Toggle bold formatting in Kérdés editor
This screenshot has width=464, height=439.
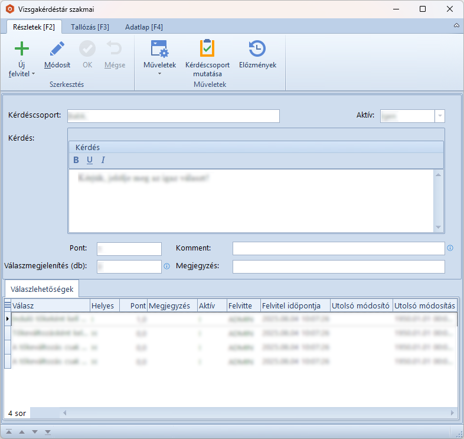76,160
